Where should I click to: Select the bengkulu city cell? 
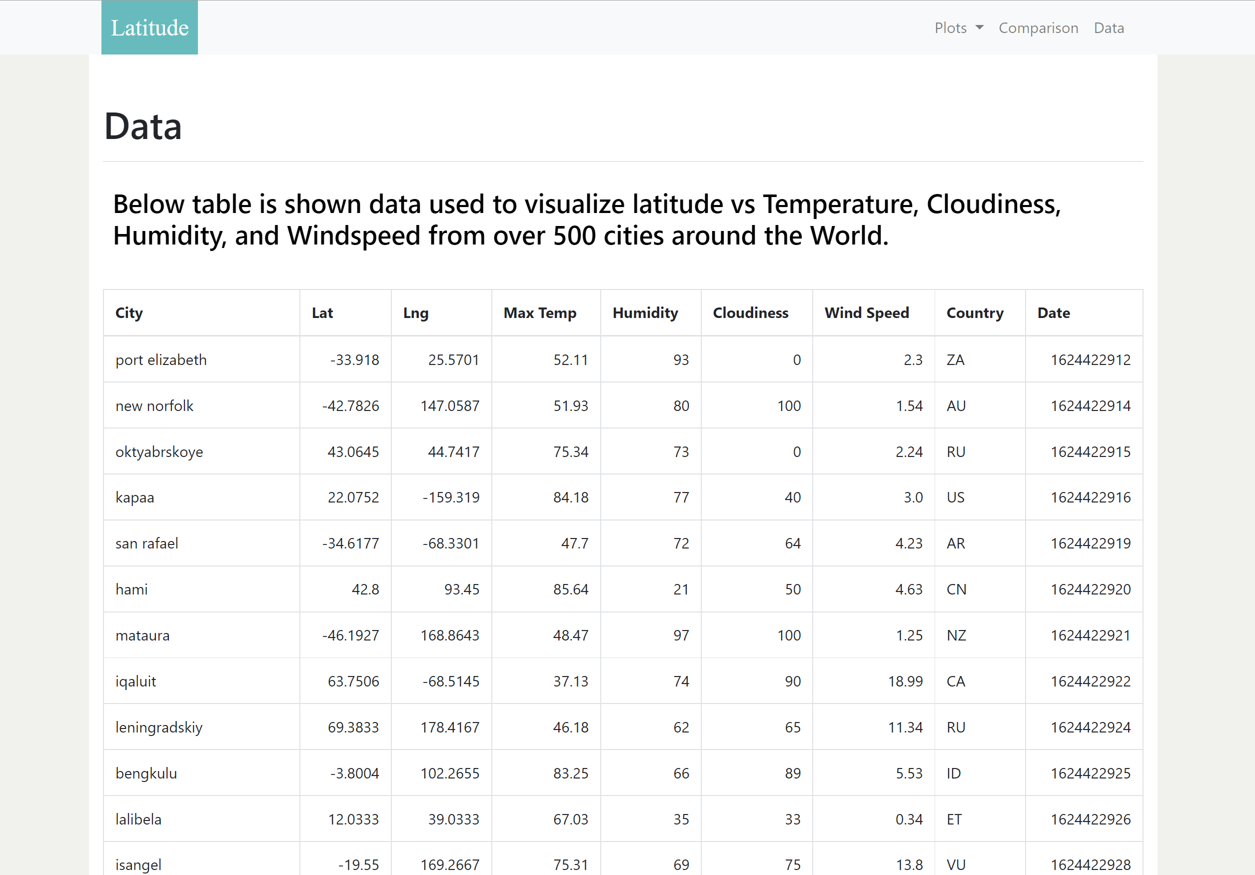[x=202, y=772]
